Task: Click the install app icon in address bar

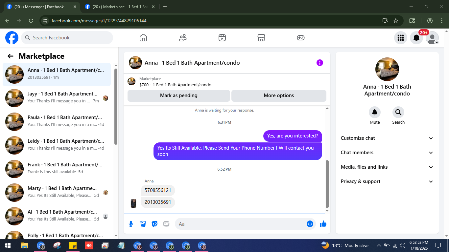Action: 385,21
